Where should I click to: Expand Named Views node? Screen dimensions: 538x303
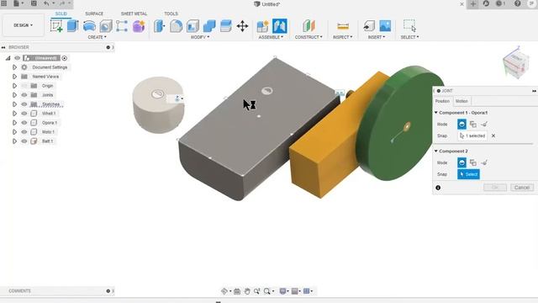[x=14, y=77]
